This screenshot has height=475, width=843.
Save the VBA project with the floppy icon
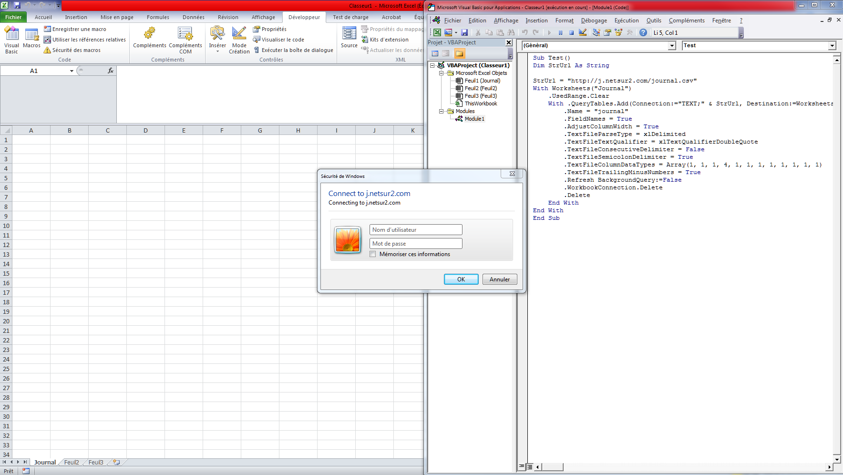coord(464,32)
